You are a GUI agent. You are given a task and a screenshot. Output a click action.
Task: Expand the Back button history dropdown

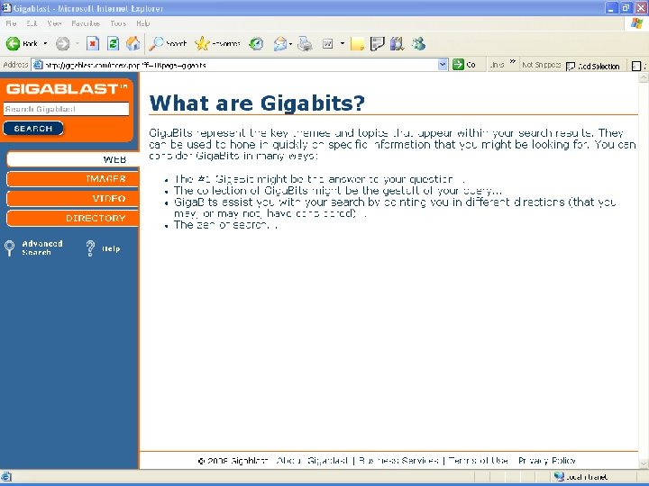45,43
